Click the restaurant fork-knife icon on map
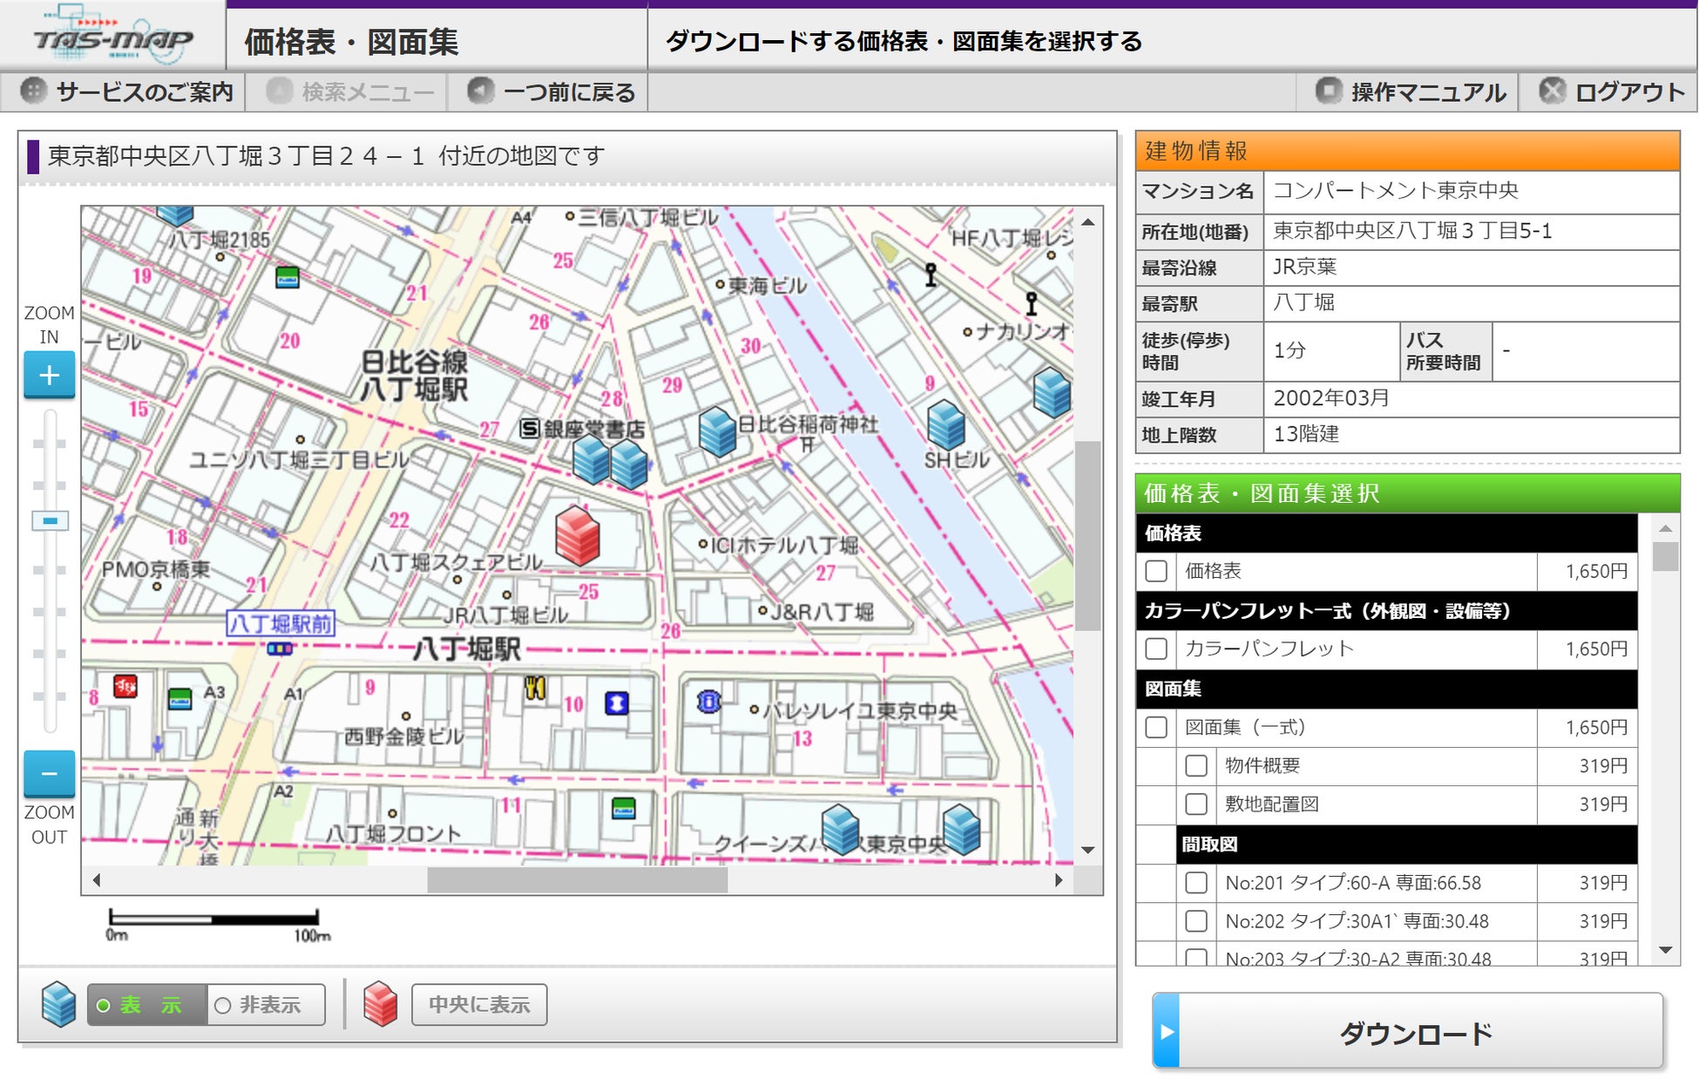The image size is (1699, 1079). coord(534,689)
